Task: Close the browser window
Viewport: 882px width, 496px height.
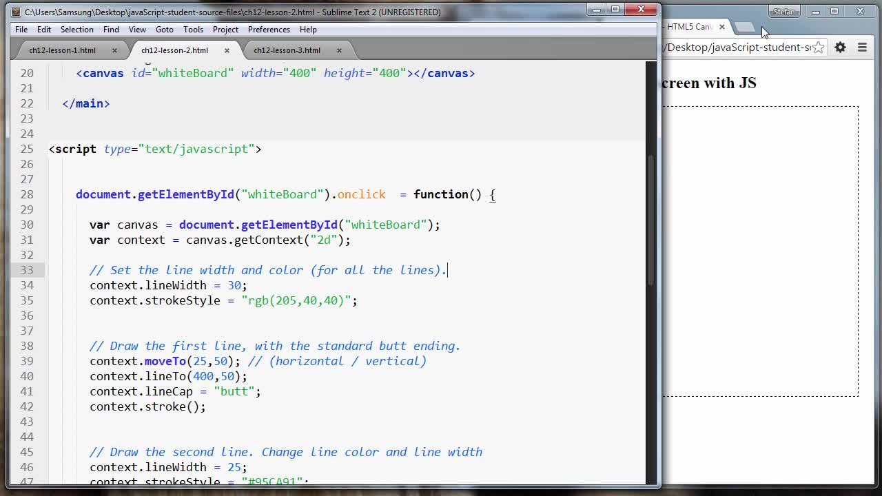Action: pyautogui.click(x=860, y=12)
